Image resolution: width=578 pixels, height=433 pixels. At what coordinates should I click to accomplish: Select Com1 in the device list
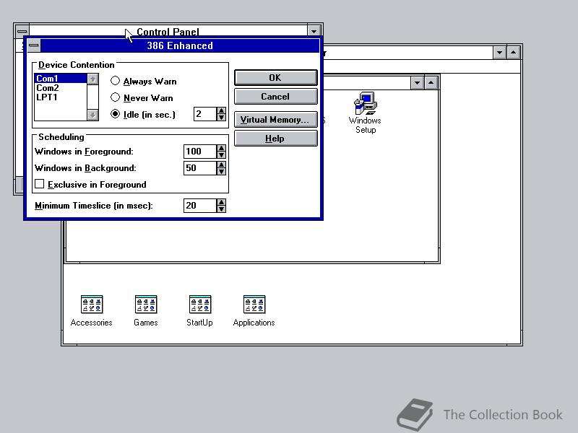click(x=61, y=79)
